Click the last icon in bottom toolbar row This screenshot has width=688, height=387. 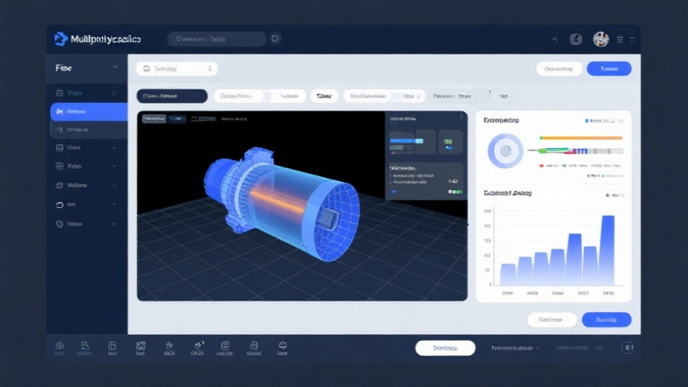[282, 347]
